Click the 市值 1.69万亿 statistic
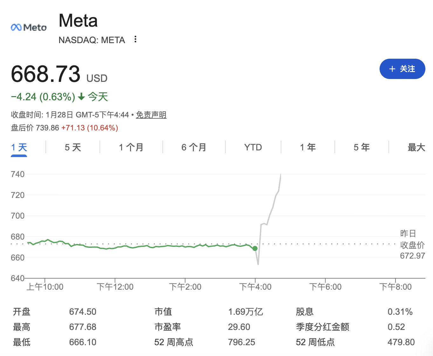 (246, 312)
